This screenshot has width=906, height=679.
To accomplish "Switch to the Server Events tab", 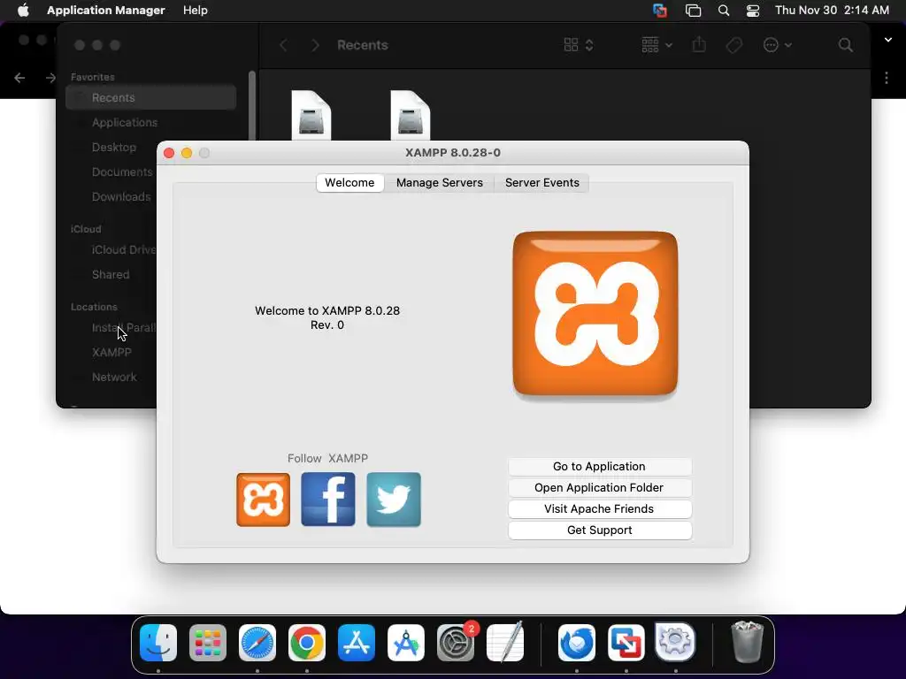I will coord(542,182).
